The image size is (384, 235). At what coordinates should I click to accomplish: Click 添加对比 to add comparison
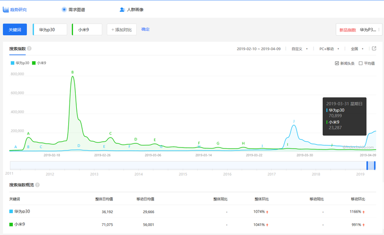point(122,30)
